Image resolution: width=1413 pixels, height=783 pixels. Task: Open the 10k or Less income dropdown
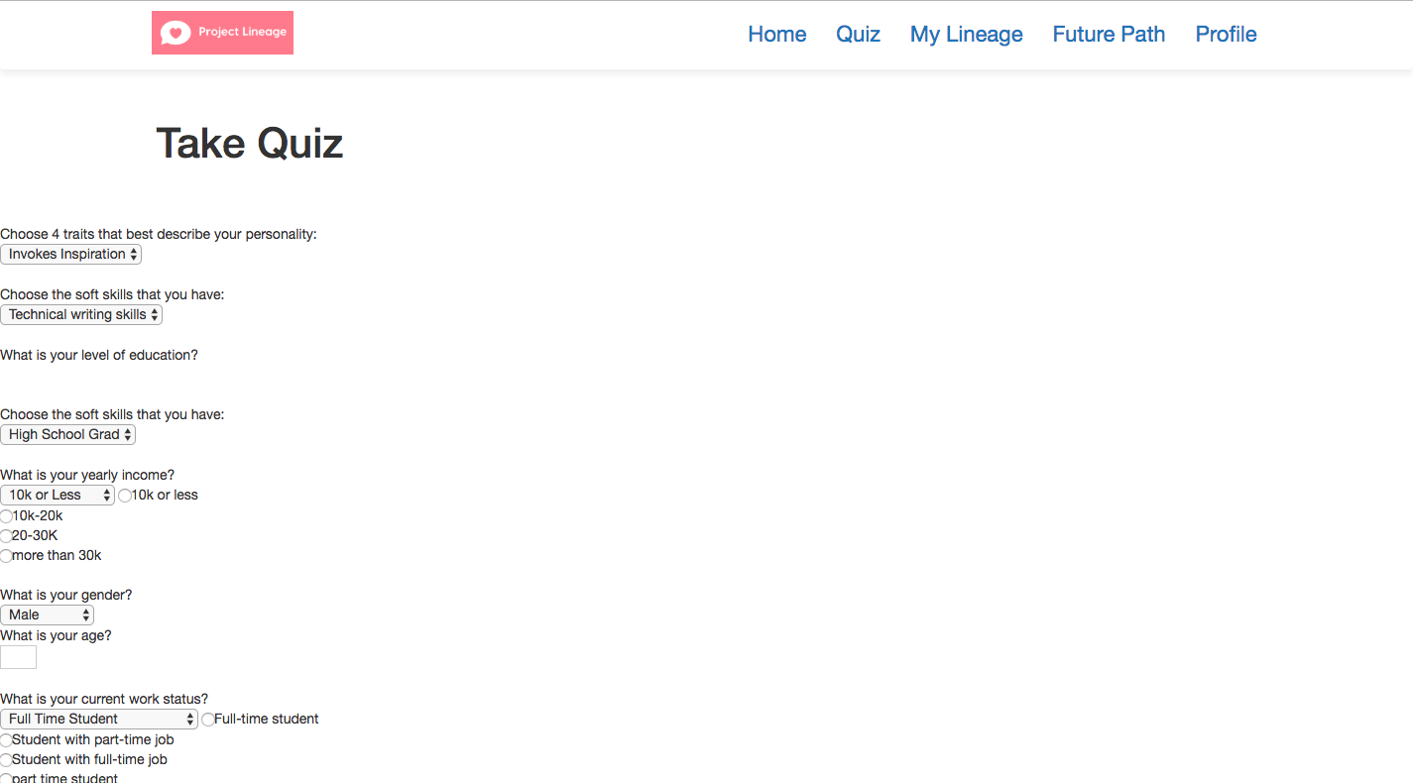58,496
